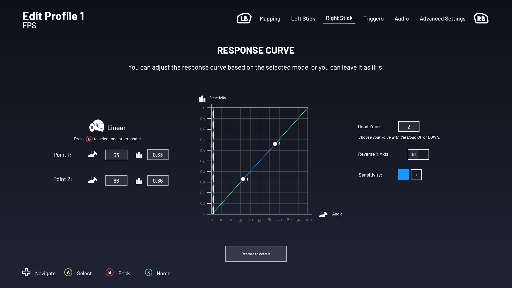Click curve control point 2 on graph
Viewport: 512px width, 288px height.
pyautogui.click(x=275, y=144)
